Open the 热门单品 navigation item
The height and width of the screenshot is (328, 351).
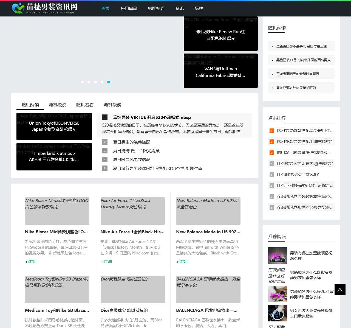pos(129,9)
